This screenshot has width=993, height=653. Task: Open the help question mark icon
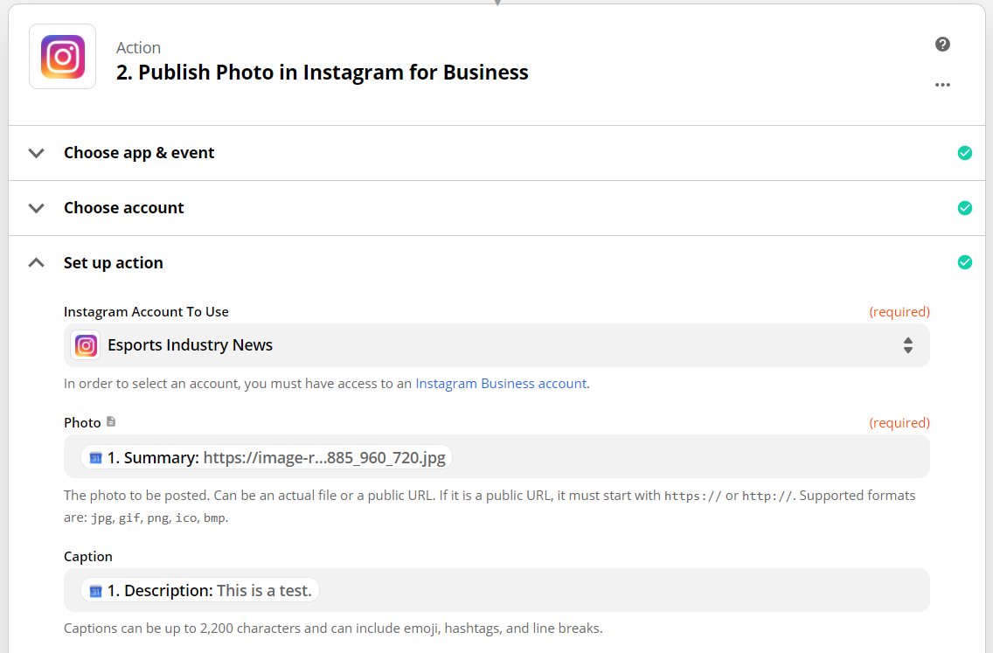(942, 45)
